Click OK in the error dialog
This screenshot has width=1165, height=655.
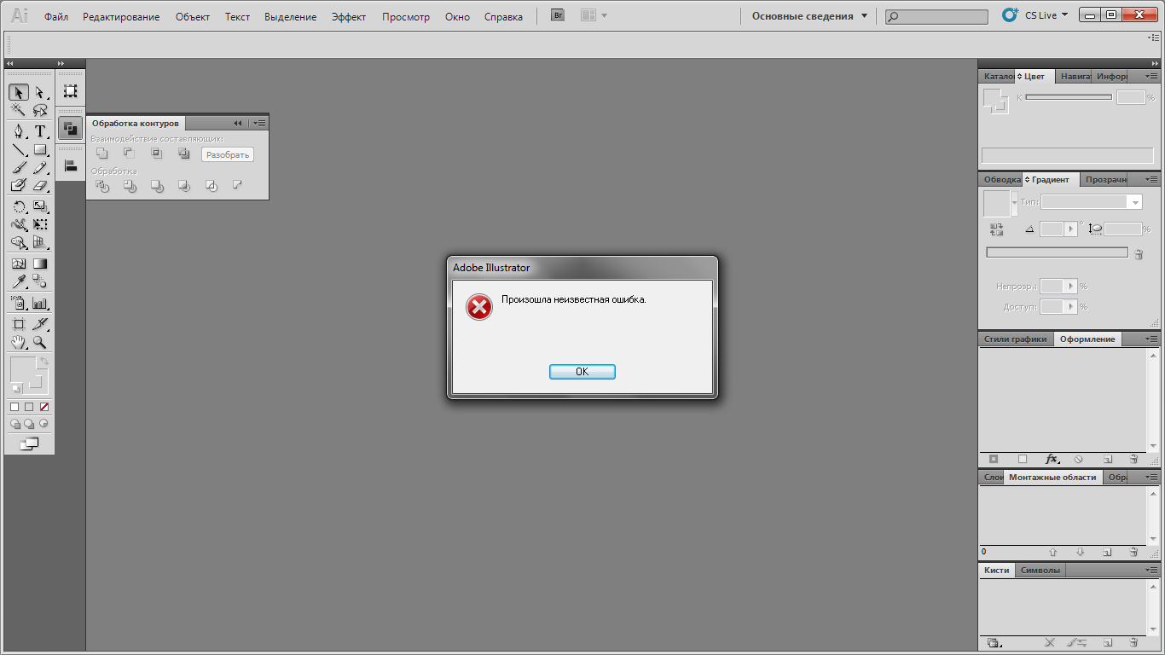click(582, 372)
